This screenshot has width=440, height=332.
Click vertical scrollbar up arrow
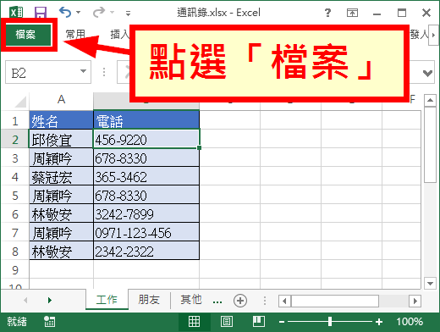[x=430, y=100]
